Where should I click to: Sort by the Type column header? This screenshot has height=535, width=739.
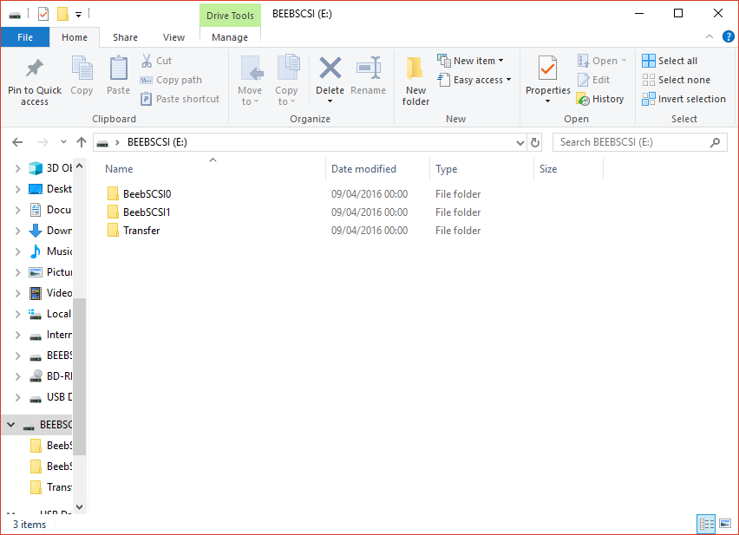click(481, 168)
